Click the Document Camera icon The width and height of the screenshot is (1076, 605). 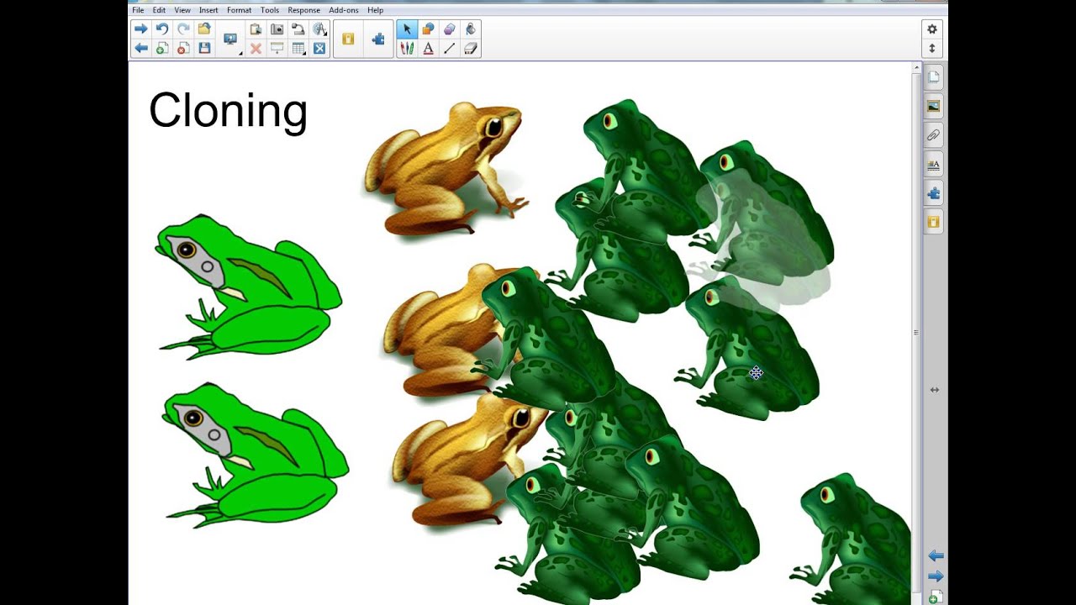tap(298, 29)
